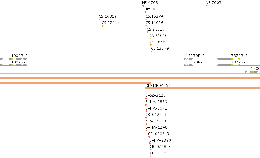This screenshot has width=260, height=158.
Task: Click the GS:16819 insertion triangle
Action: 100,20
